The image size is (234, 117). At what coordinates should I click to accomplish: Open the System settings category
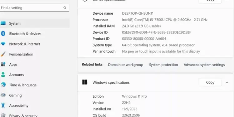click(x=35, y=23)
